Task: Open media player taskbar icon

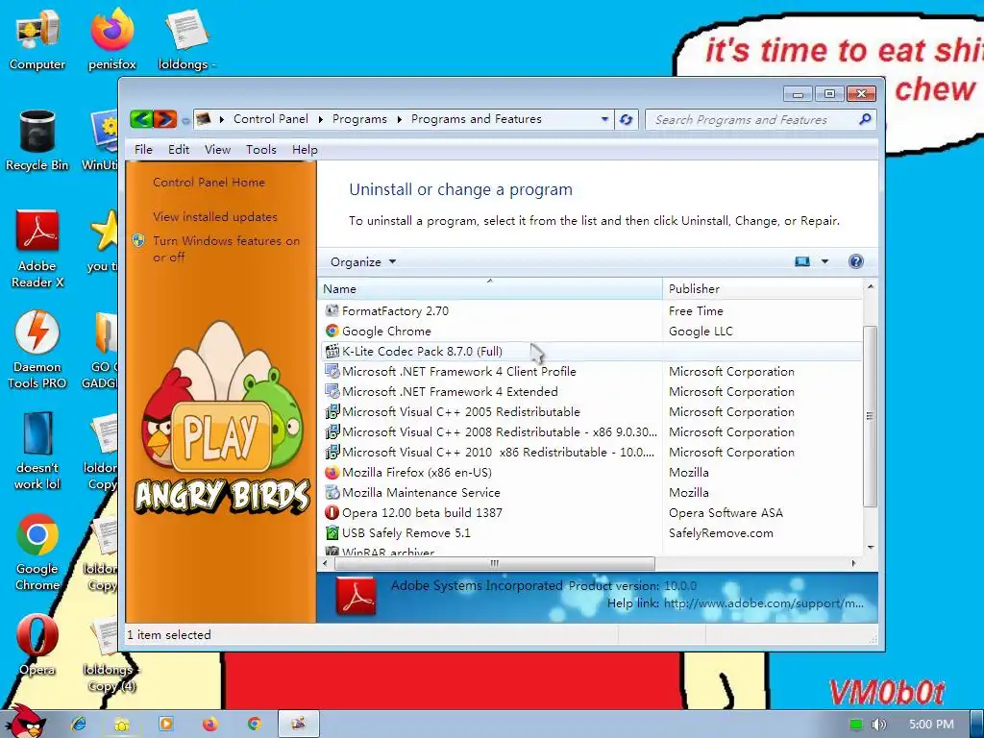Action: (165, 724)
